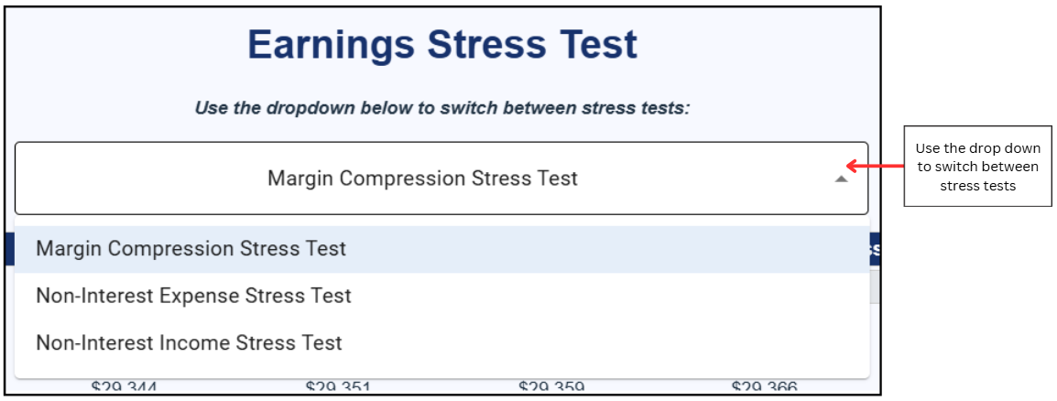This screenshot has width=1057, height=401.
Task: Choose Non-Interest Expense Stress Test option
Action: click(193, 297)
